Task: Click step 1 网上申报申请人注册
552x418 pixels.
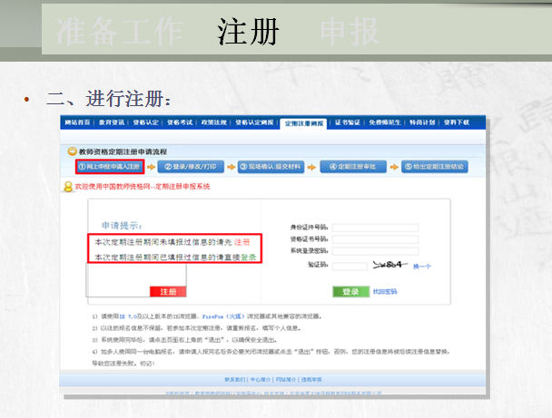Action: pyautogui.click(x=109, y=167)
